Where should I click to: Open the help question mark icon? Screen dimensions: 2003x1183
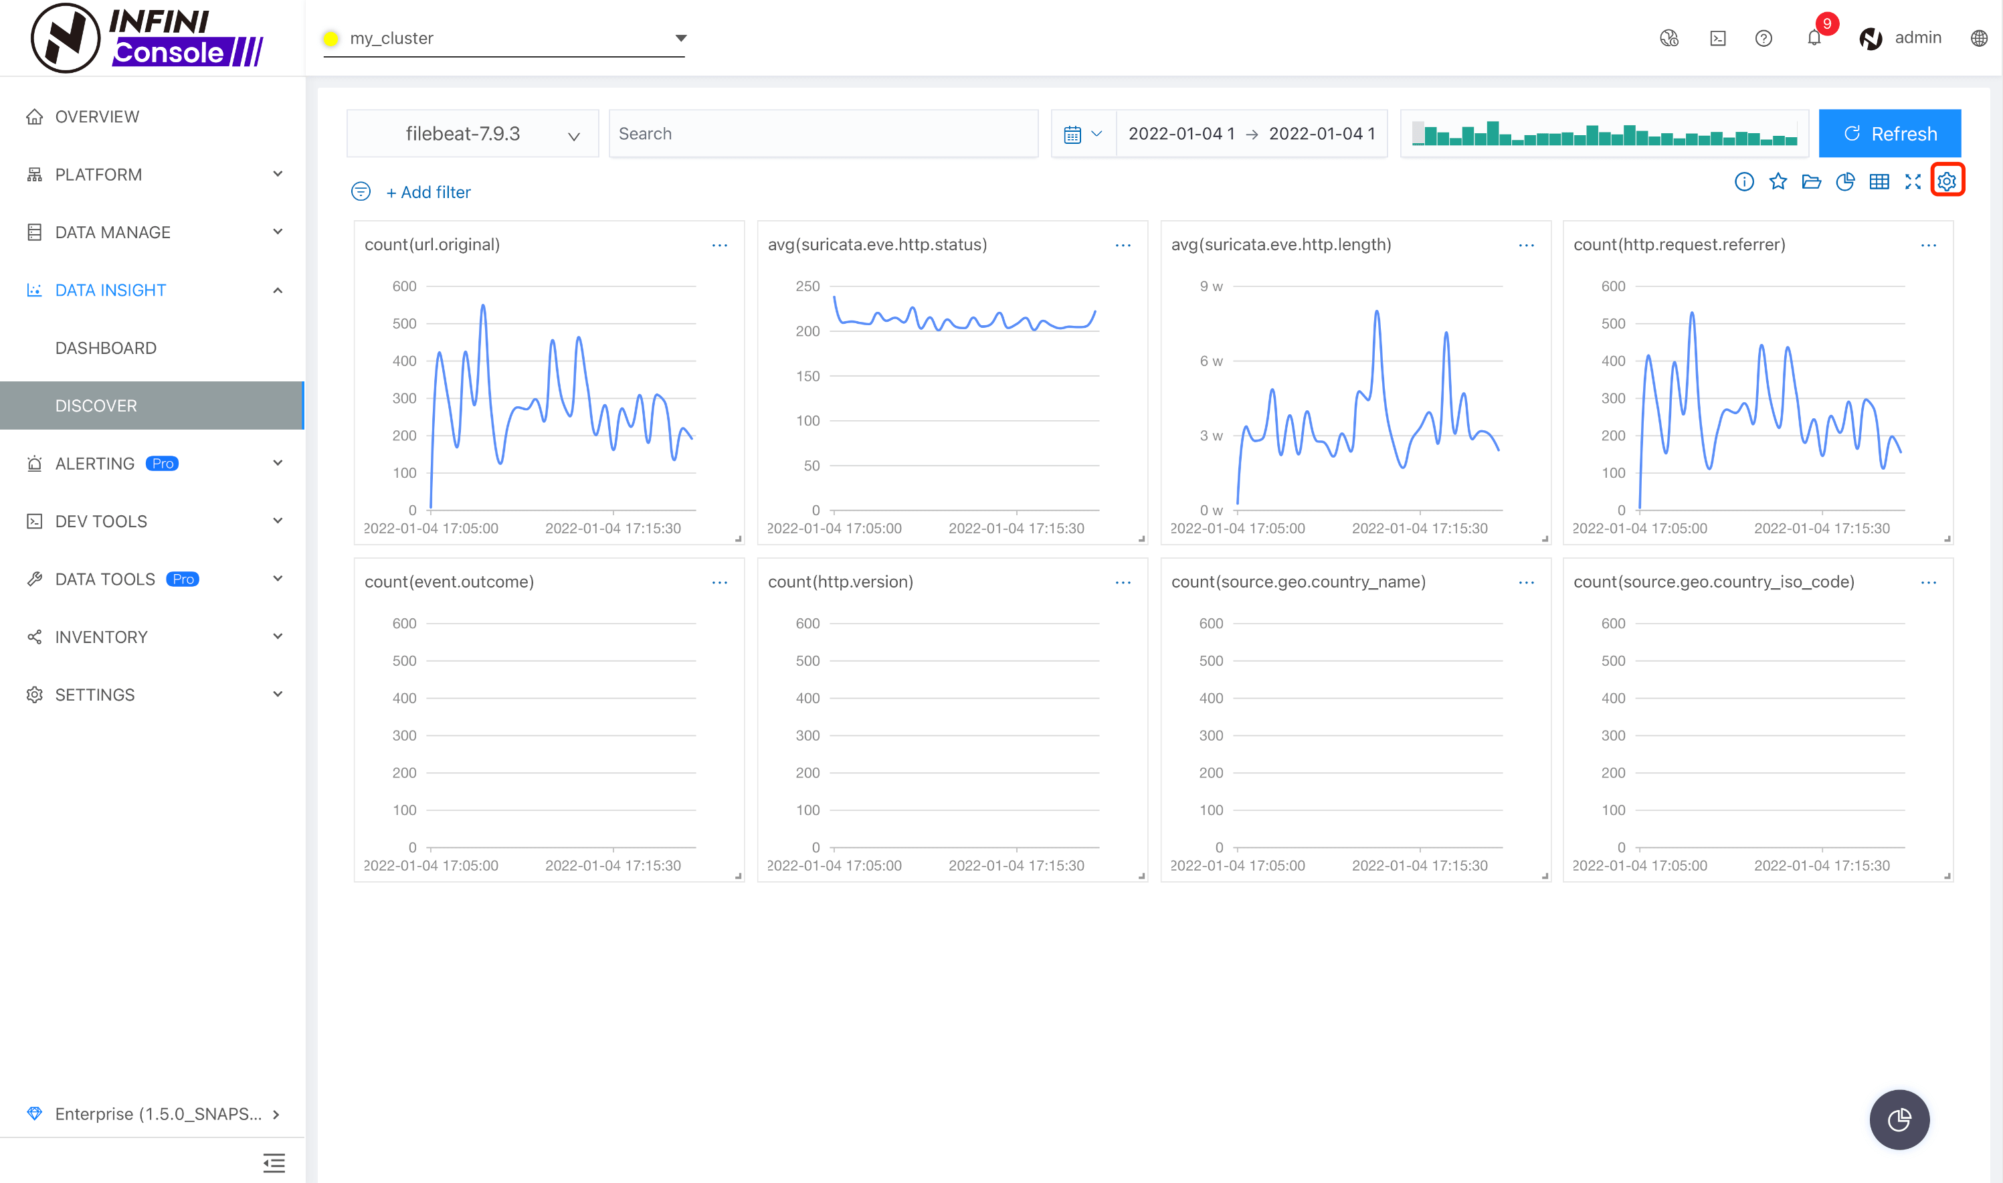click(1764, 37)
